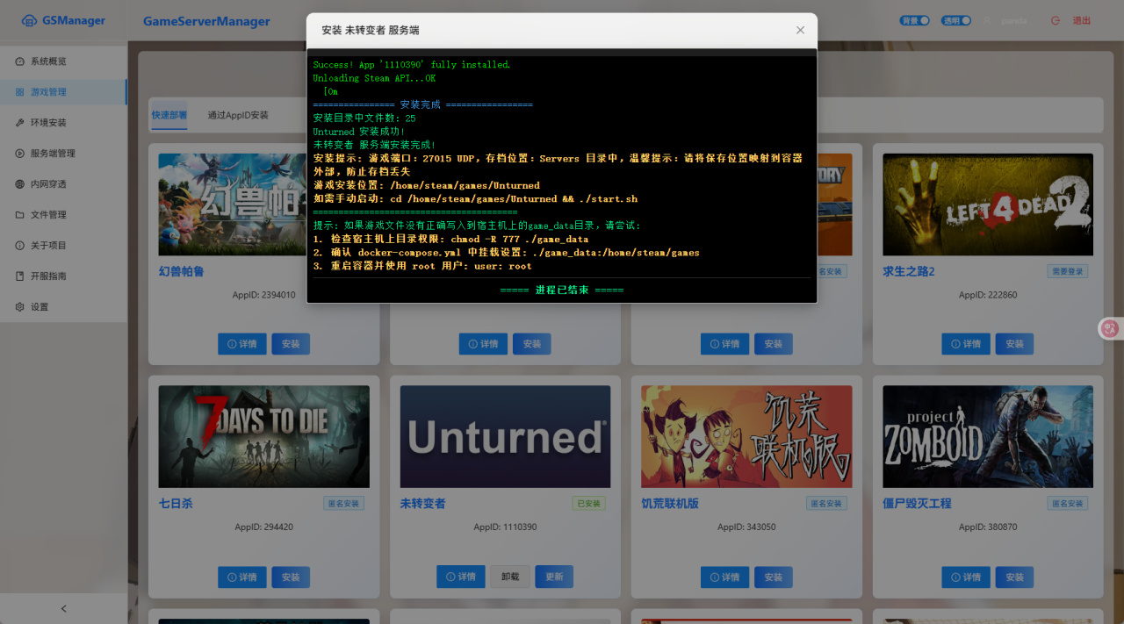Click the 'Success! App 1110390' terminal line
This screenshot has height=624, width=1124.
(412, 65)
